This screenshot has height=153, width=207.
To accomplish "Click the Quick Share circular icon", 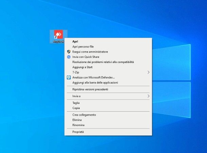I will (69, 57).
